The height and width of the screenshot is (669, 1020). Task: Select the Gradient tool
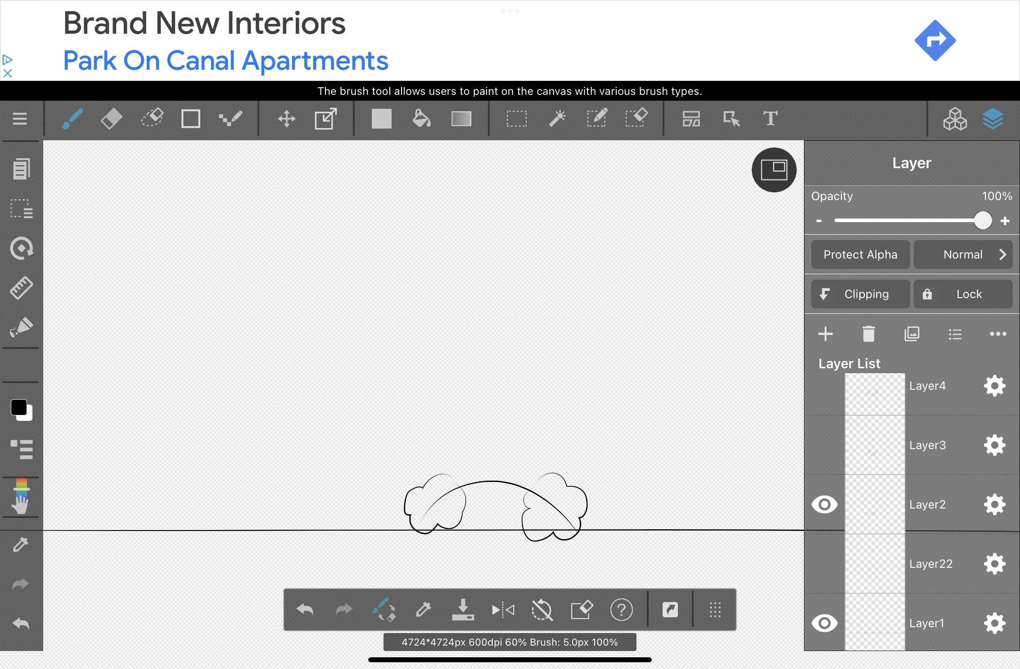tap(461, 119)
